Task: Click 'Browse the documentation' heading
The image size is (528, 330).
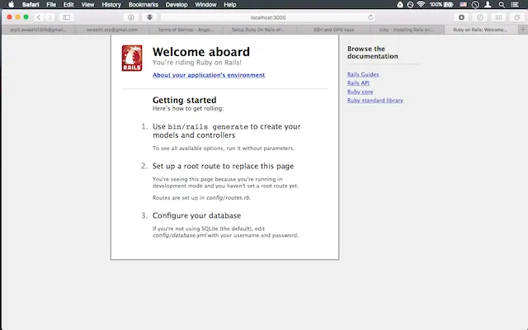Action: [372, 53]
